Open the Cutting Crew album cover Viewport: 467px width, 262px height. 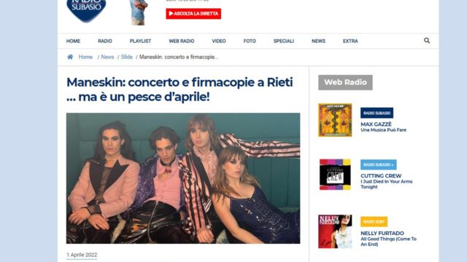point(335,175)
